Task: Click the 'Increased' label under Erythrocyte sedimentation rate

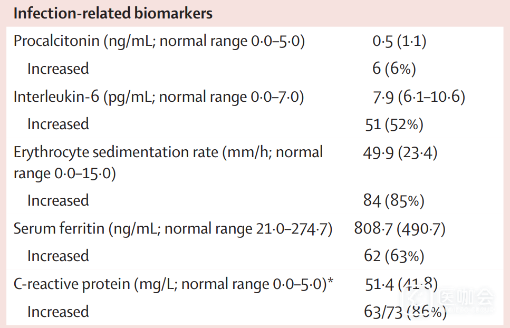Action: pos(58,201)
